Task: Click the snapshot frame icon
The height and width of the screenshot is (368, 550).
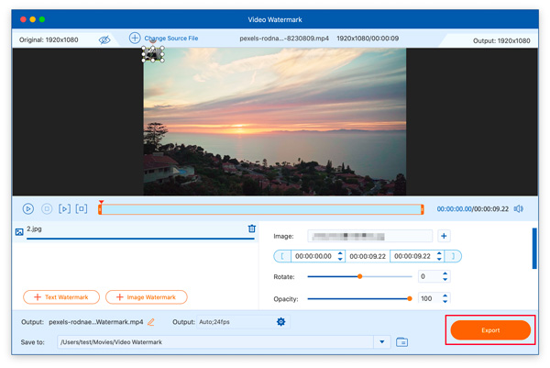Action: pyautogui.click(x=82, y=209)
